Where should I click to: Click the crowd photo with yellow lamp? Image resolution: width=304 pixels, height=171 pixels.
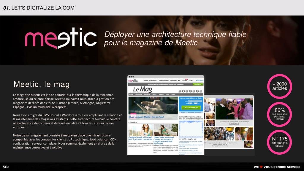(219, 134)
